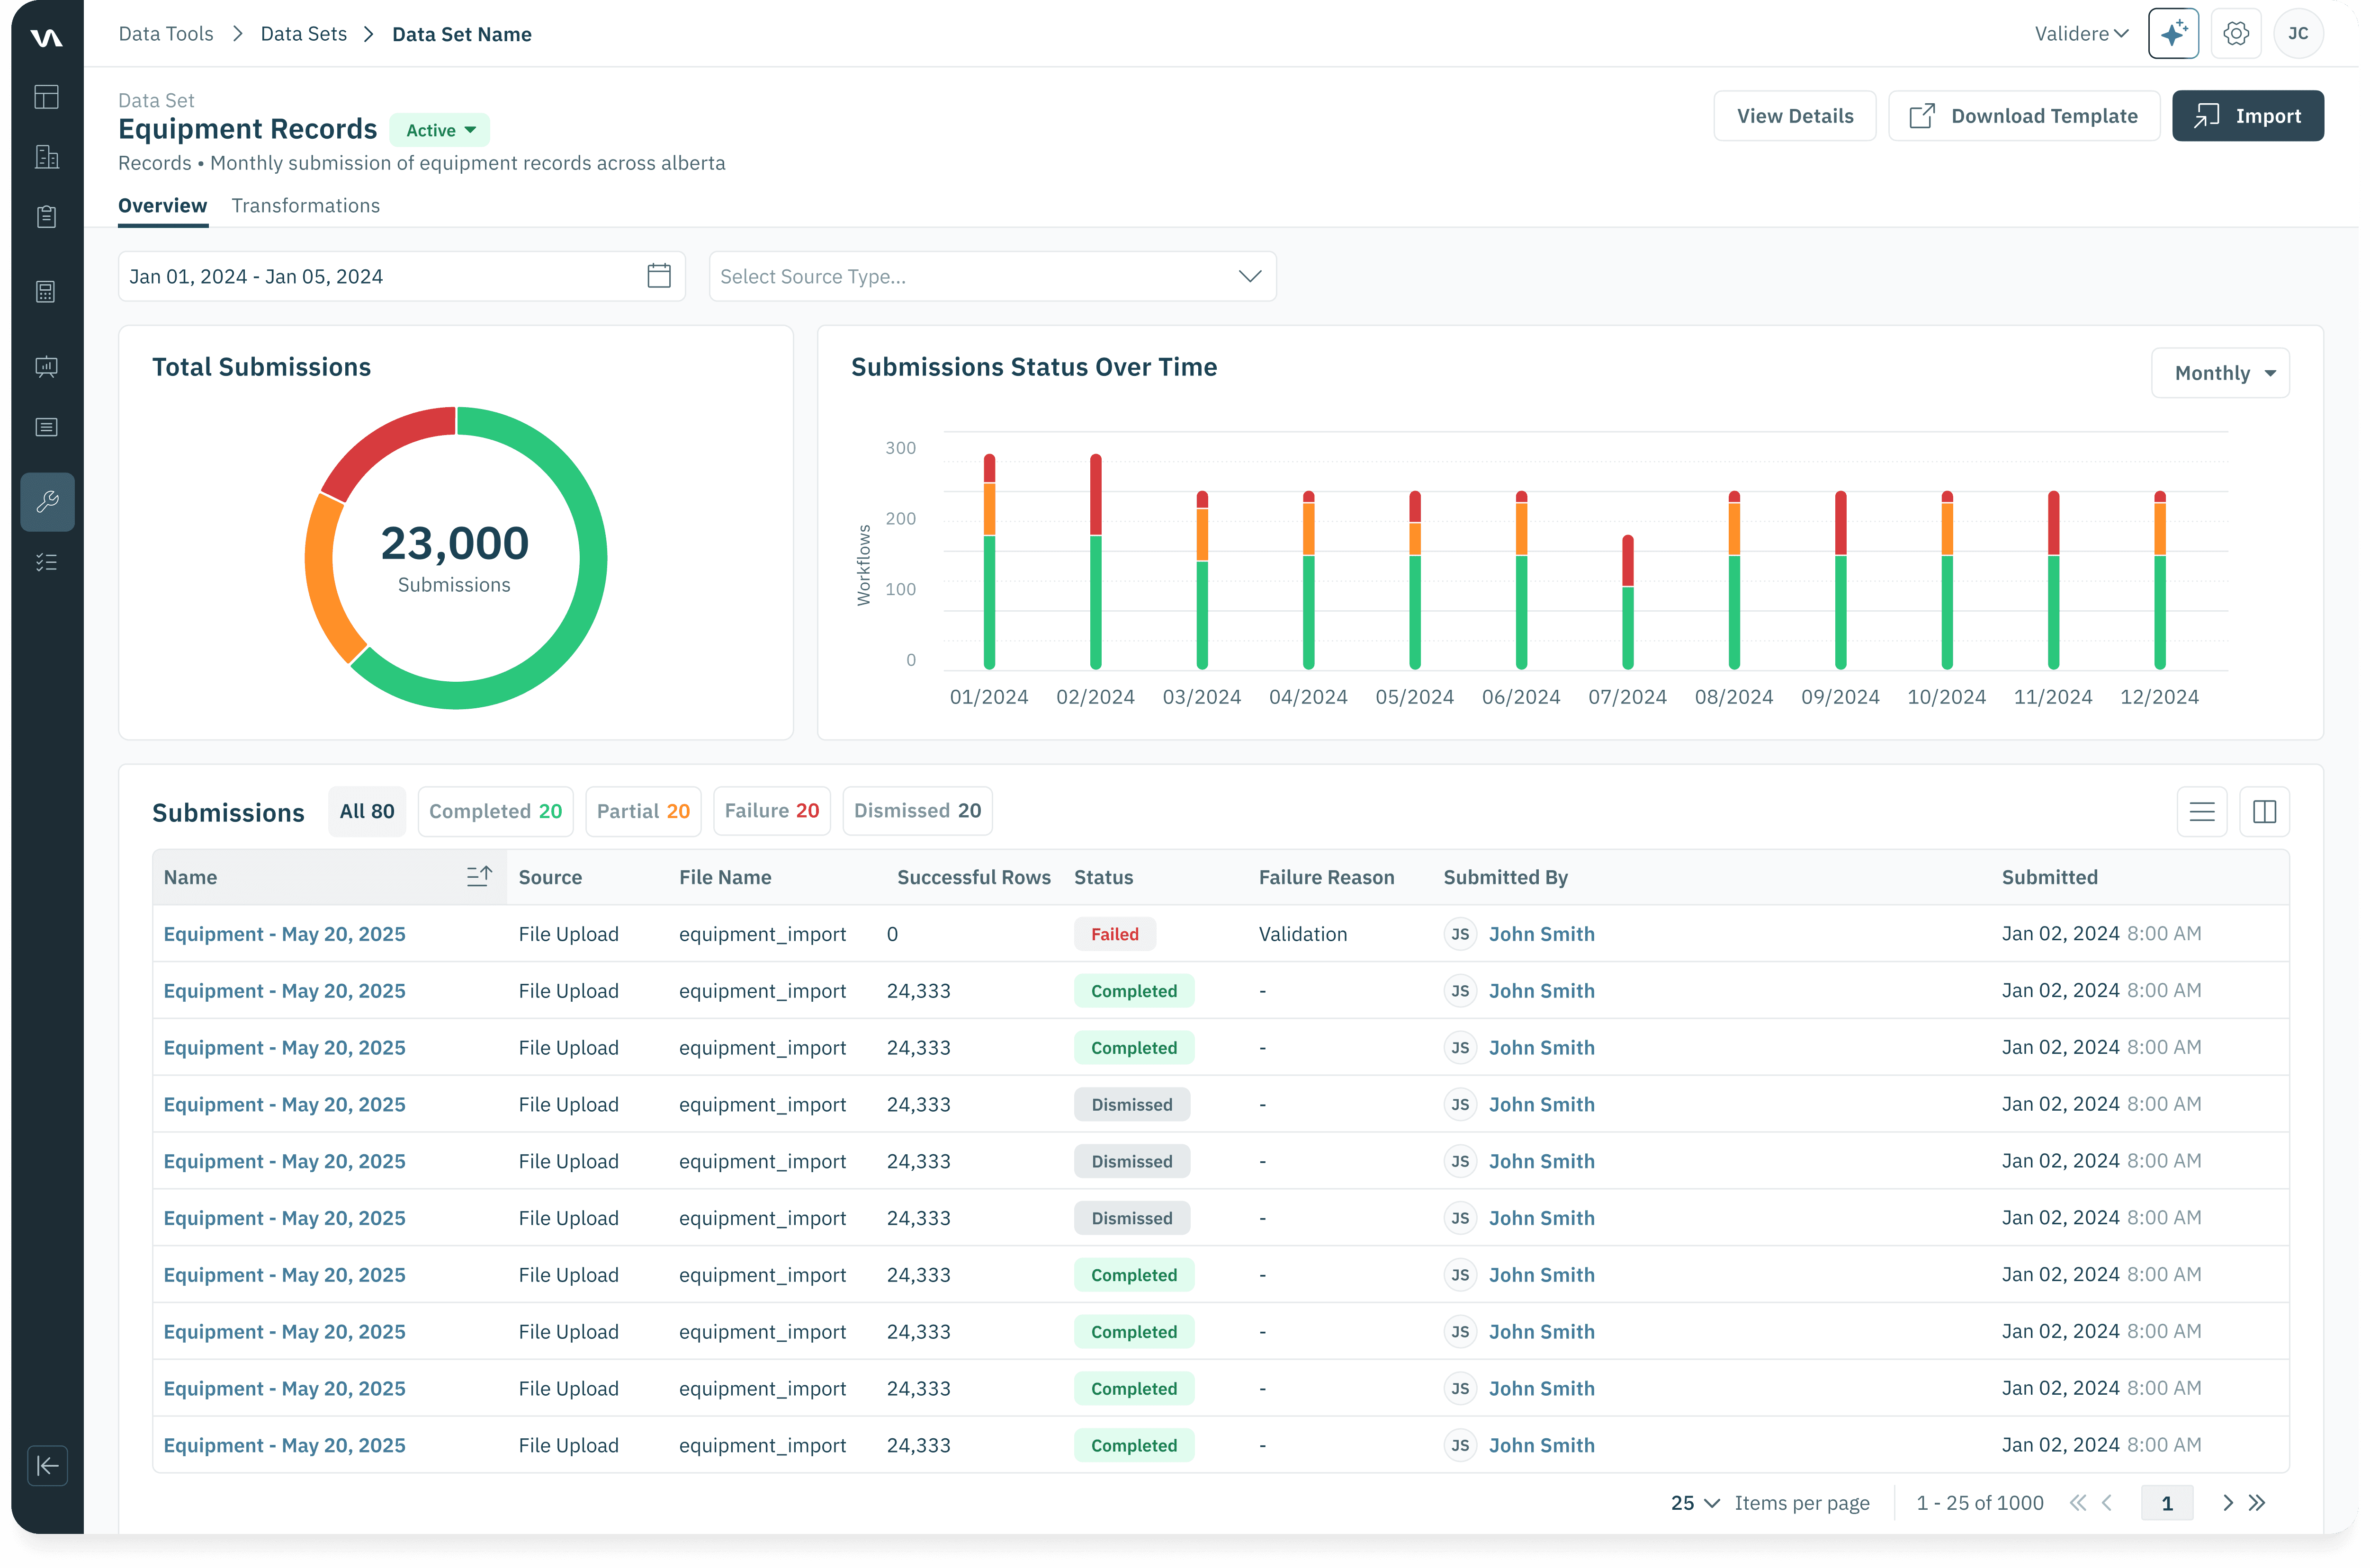
Task: Click sort icon in Name column header
Action: tap(479, 876)
